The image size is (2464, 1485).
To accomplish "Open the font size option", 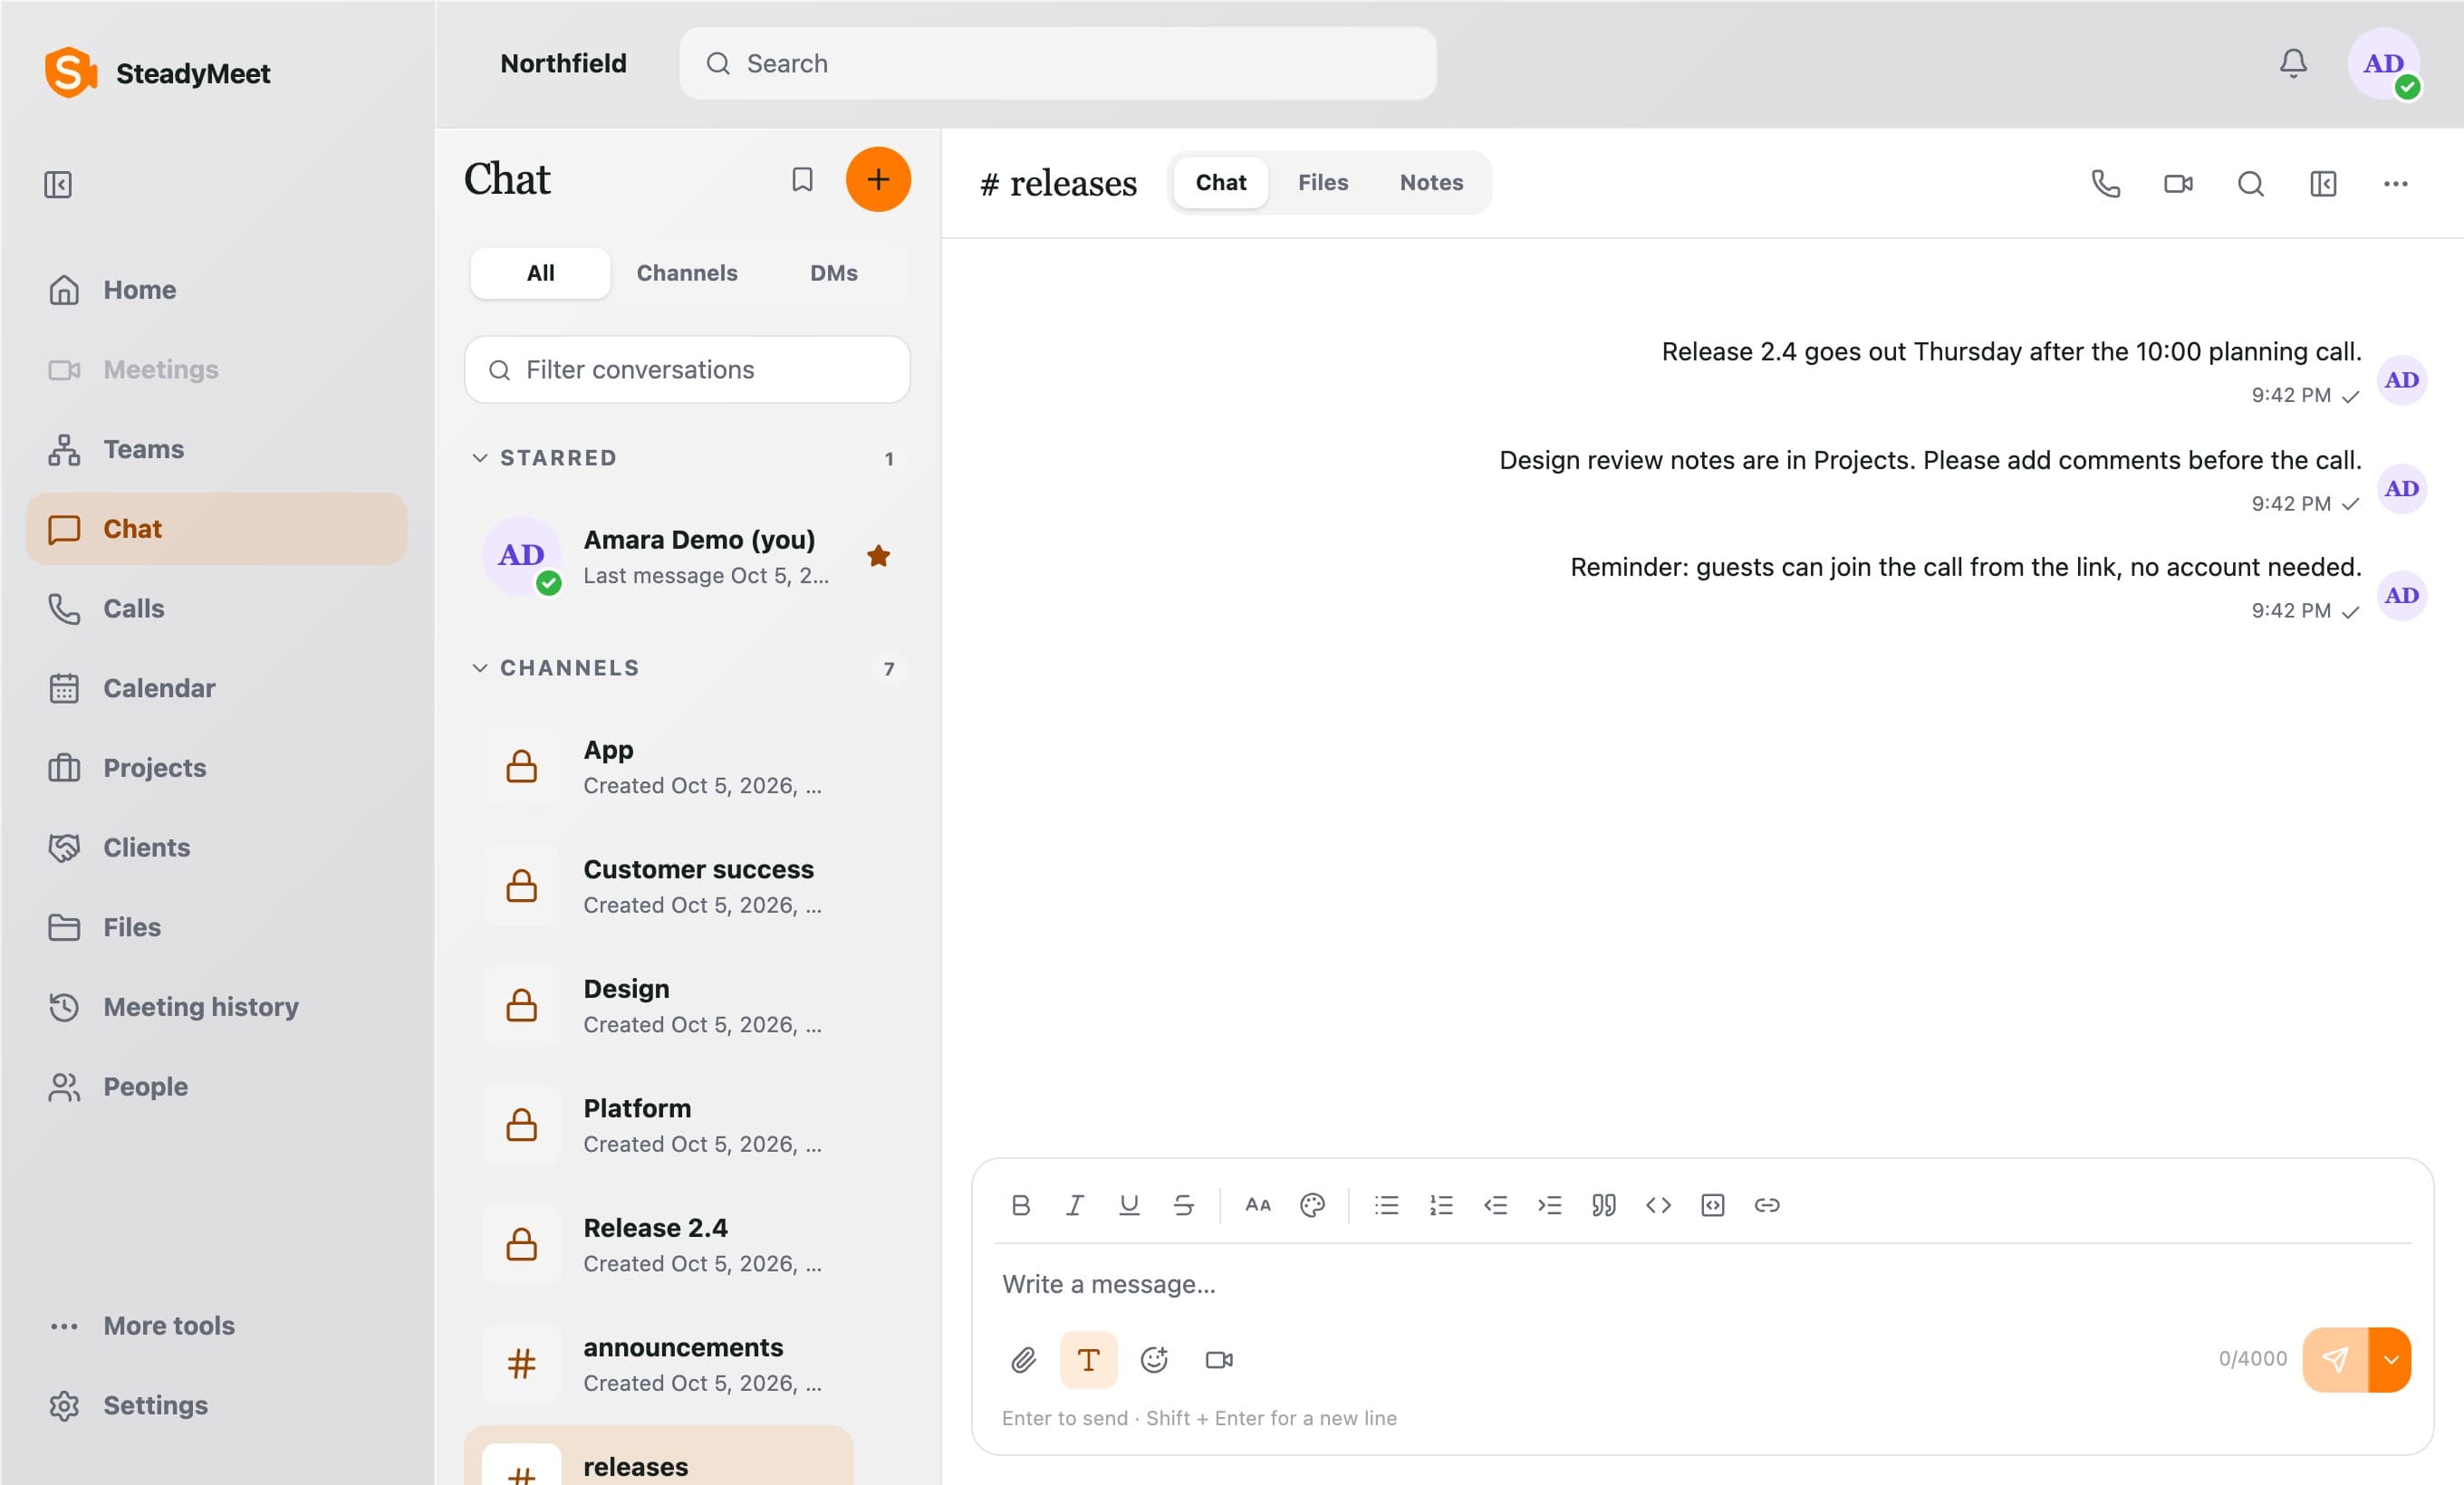I will pyautogui.click(x=1258, y=1205).
